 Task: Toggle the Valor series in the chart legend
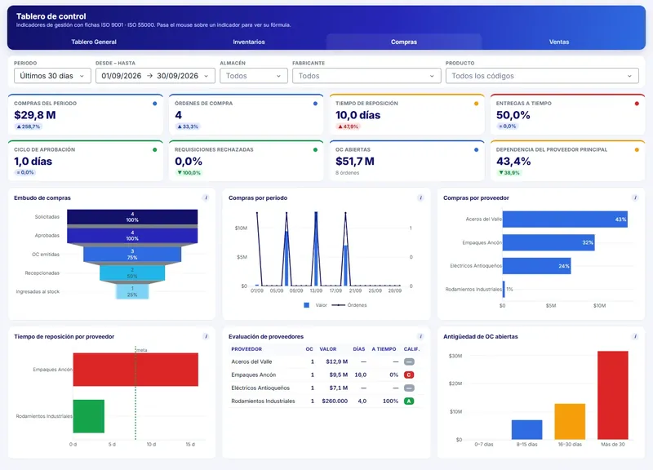pos(315,305)
